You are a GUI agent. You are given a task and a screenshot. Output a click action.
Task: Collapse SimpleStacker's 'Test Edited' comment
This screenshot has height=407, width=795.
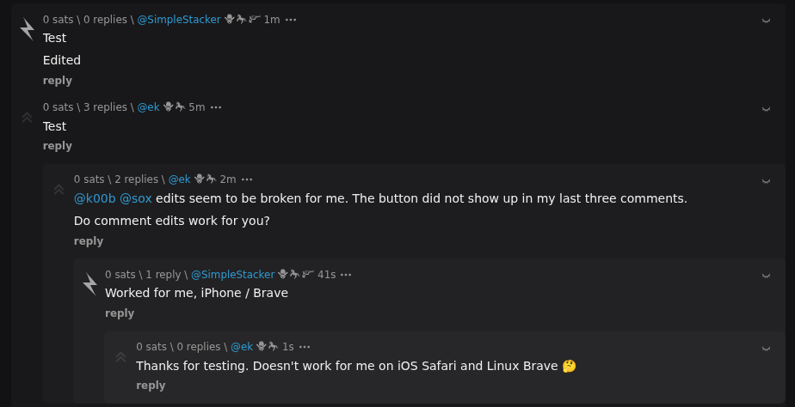pos(766,20)
